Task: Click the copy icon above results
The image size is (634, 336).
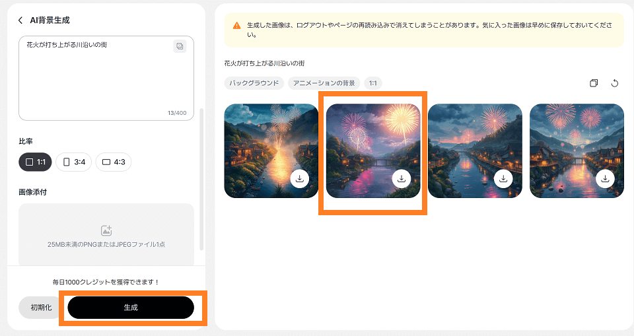Action: [594, 83]
